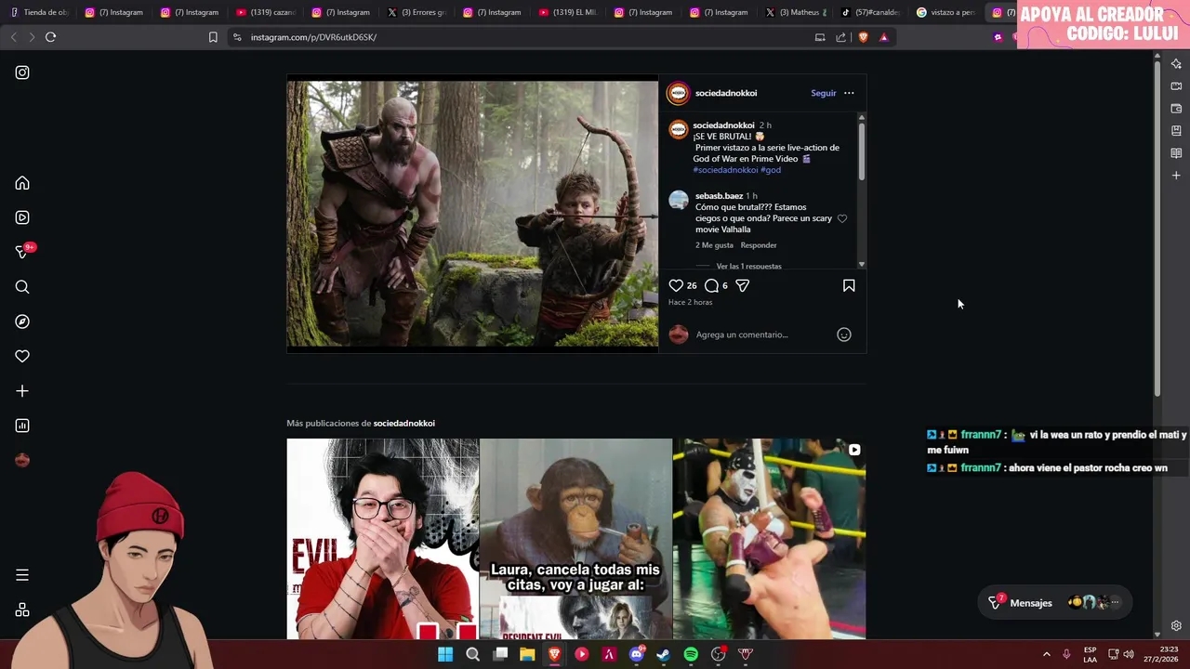The height and width of the screenshot is (669, 1190).
Task: Switch to '(3) Matheus' X tab
Action: (795, 12)
